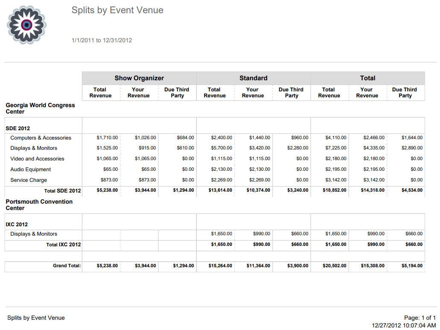The image size is (440, 330).
Task: Click the date range 1/1/2011 to 12/31/2012
Action: [101, 40]
